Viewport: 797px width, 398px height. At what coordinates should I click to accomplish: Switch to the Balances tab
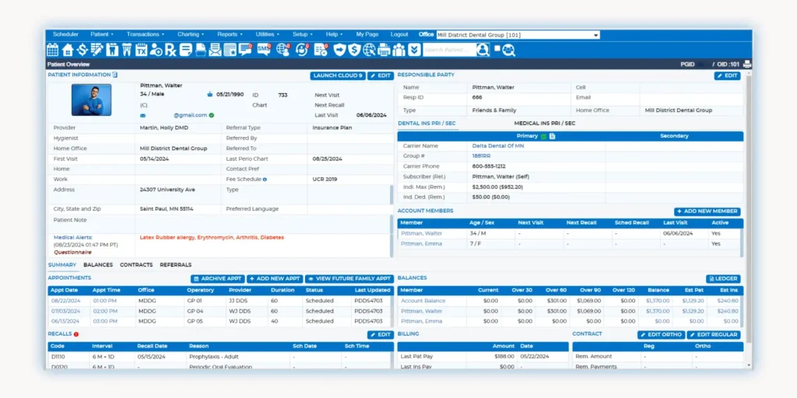click(98, 265)
